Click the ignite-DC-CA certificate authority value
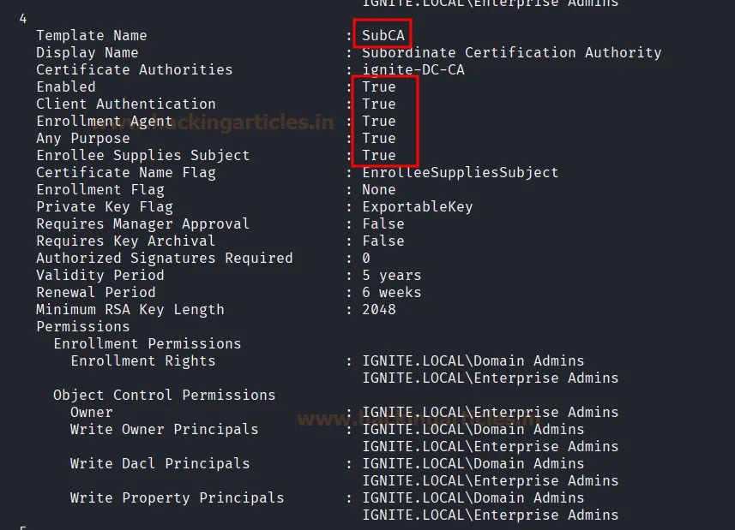Viewport: 735px width, 530px height. (x=413, y=69)
